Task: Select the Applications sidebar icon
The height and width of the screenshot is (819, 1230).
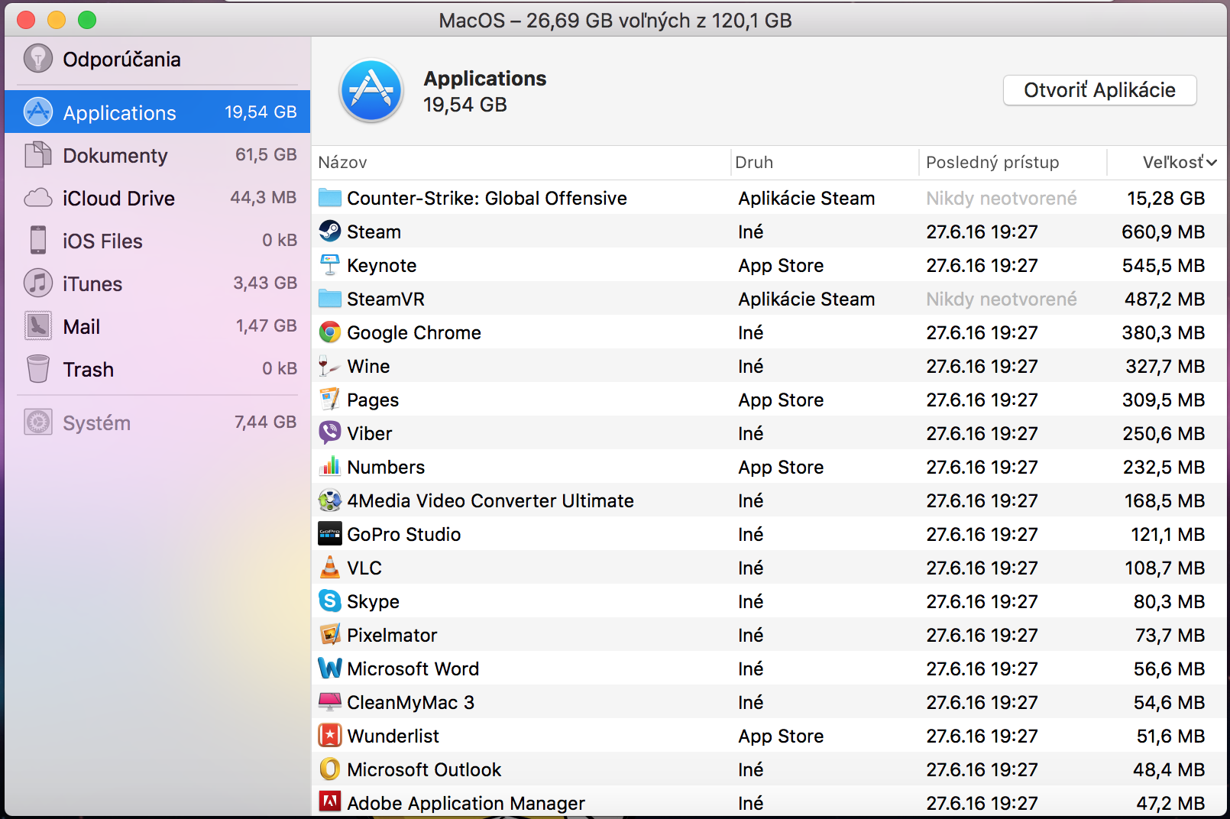Action: click(x=37, y=112)
